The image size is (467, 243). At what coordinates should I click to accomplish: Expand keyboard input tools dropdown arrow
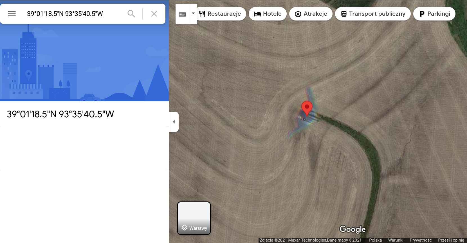tap(193, 13)
